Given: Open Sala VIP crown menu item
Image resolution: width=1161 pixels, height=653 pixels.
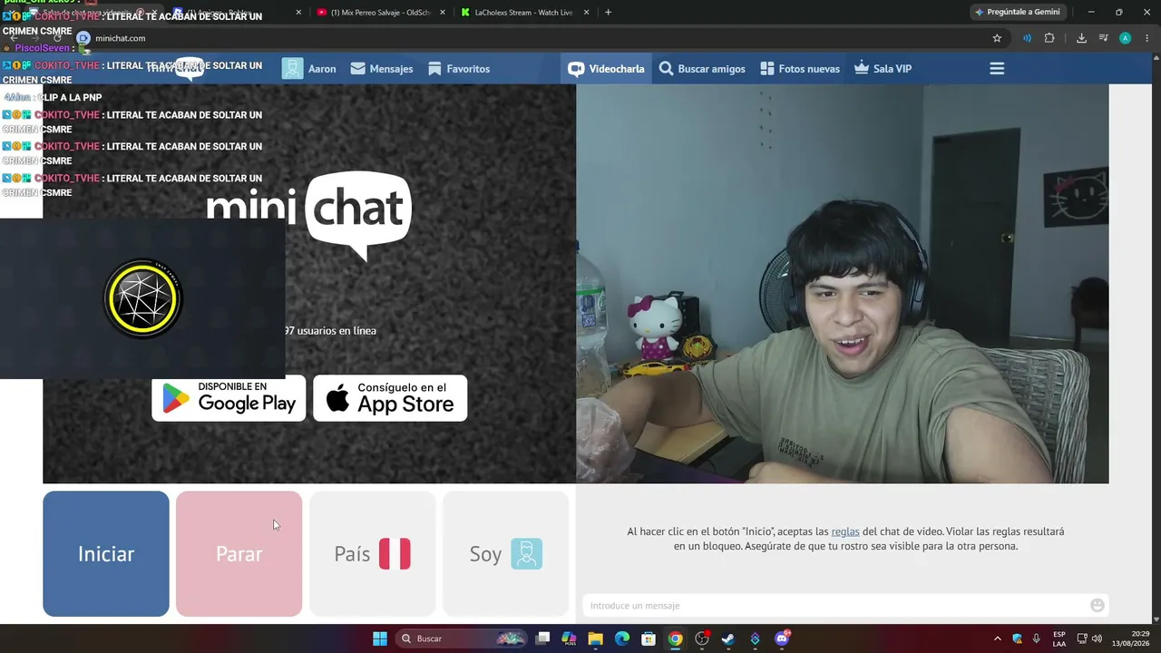Looking at the screenshot, I should [x=883, y=69].
